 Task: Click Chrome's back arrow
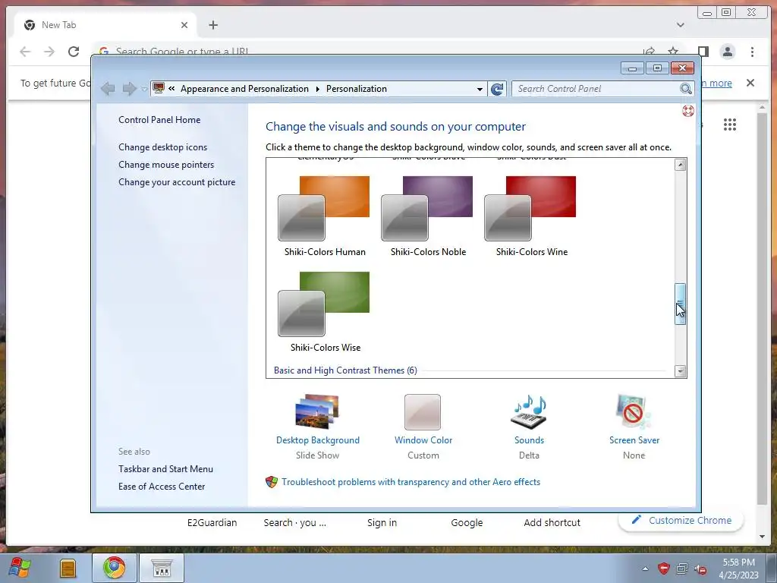(25, 52)
